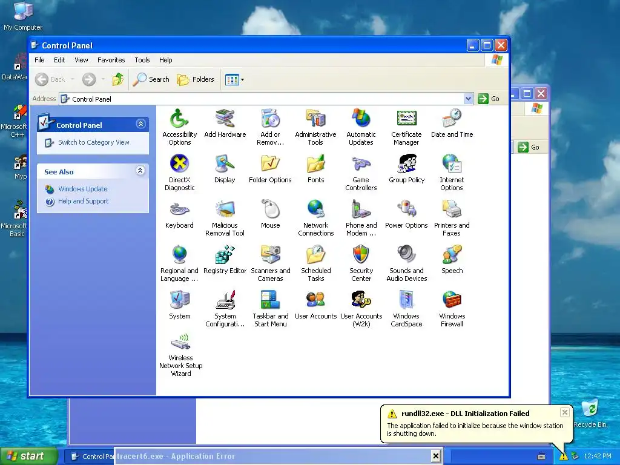Open User Accounts (W2k)
The image size is (620, 465).
(x=361, y=309)
